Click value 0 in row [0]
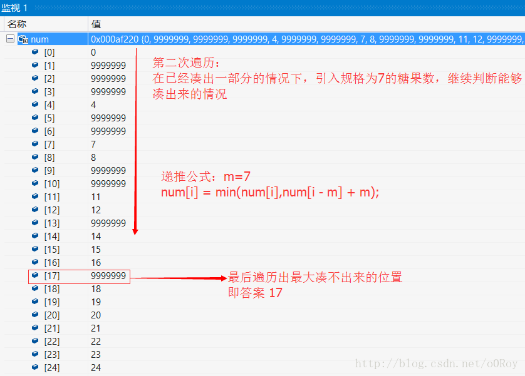This screenshot has width=525, height=376. (x=93, y=53)
